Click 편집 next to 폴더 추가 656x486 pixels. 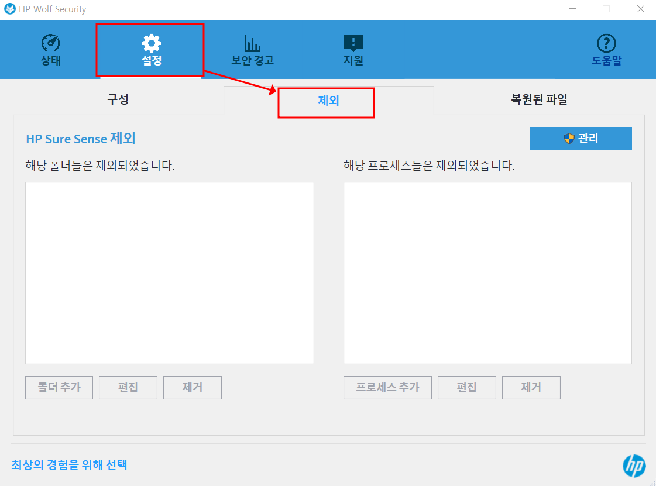(x=128, y=387)
